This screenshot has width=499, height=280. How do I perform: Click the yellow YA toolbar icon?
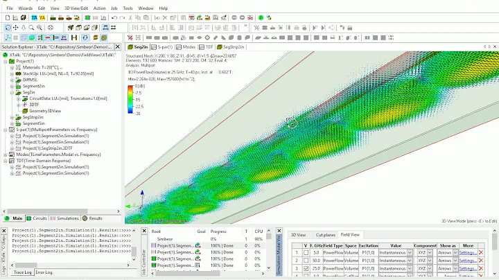[x=42, y=18]
